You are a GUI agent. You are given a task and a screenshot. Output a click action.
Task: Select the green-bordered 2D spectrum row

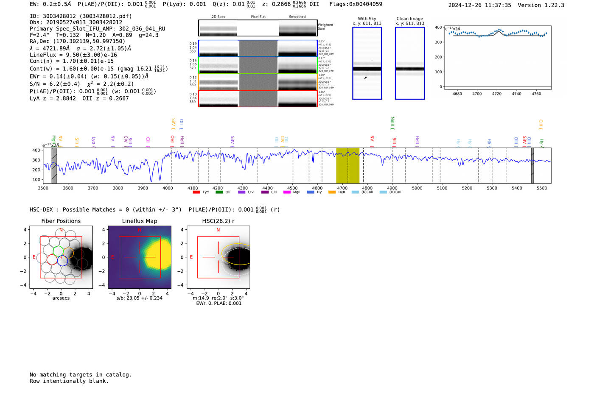pyautogui.click(x=258, y=65)
